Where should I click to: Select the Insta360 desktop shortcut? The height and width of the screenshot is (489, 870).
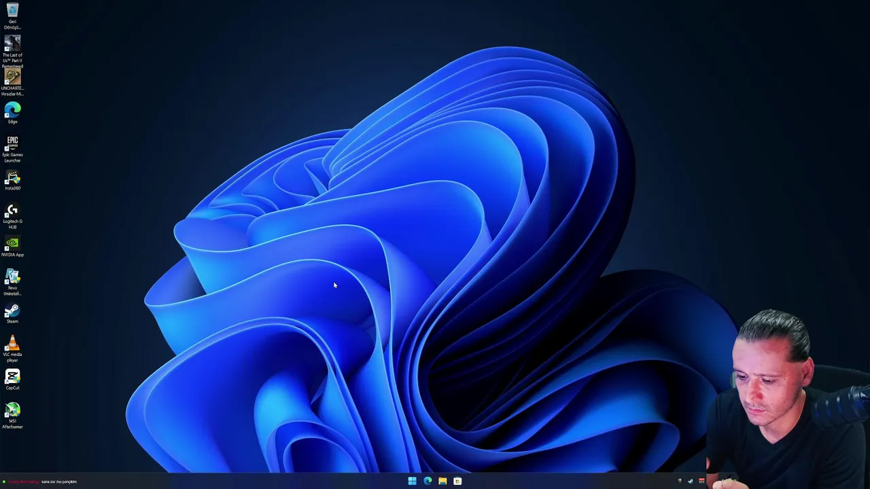pyautogui.click(x=12, y=180)
